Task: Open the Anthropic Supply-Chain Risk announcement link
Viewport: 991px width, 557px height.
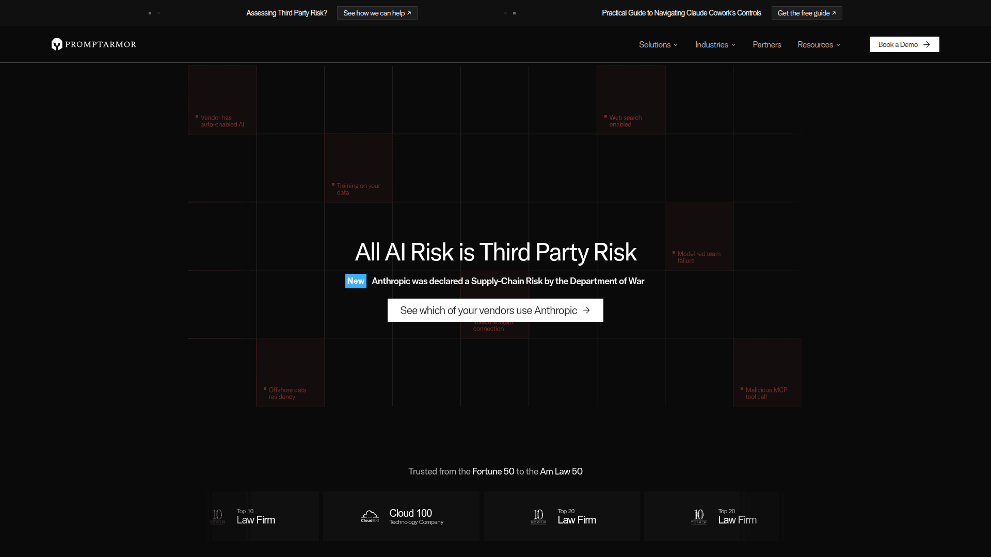Action: [x=507, y=281]
